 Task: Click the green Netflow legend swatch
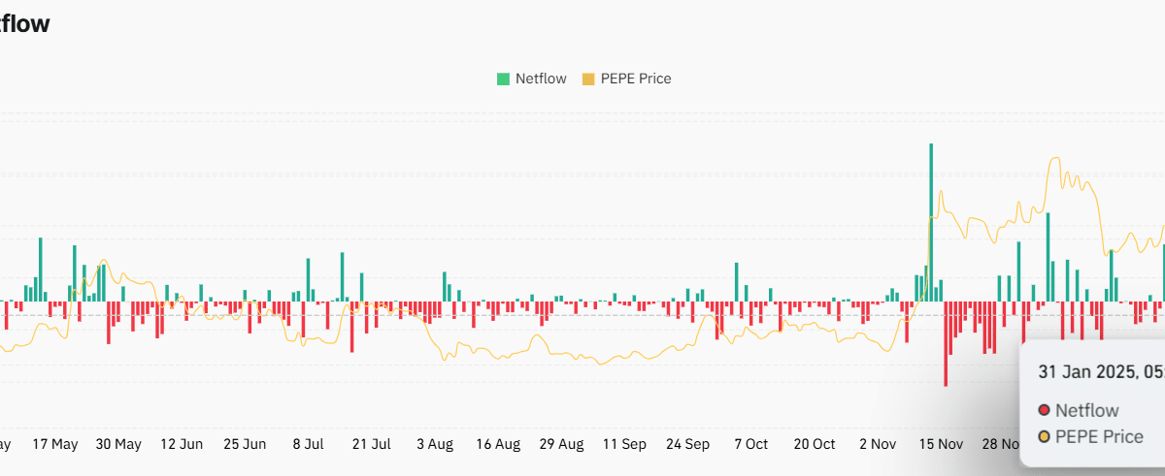(503, 79)
